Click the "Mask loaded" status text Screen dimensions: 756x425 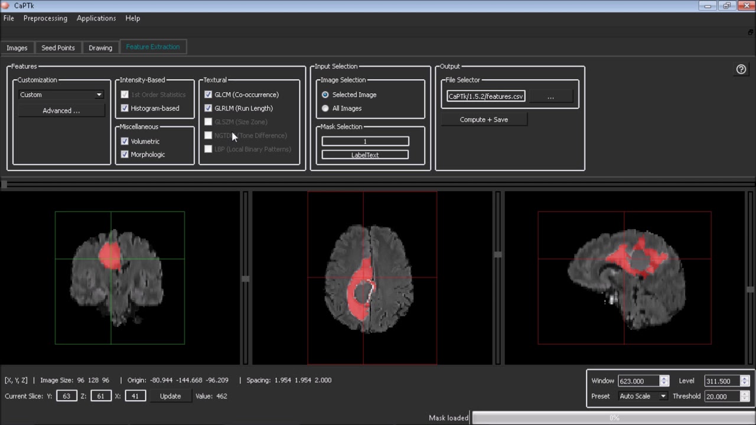(x=449, y=418)
